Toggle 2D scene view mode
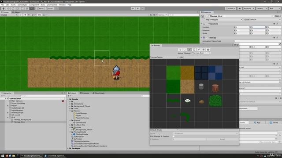Viewport: 282px width, 158px height. pos(20,15)
